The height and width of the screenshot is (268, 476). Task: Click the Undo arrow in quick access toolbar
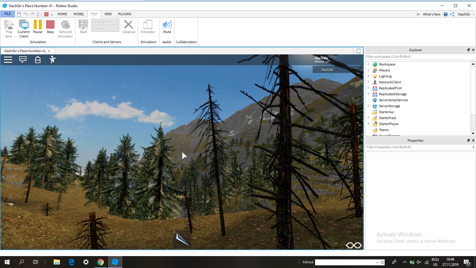coord(26,14)
